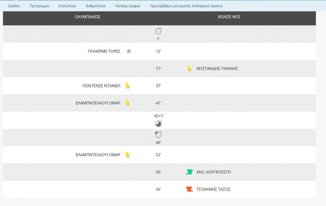The width and height of the screenshot is (326, 206).
Task: Click the goal ball icon beside ΓΚΙΛΙΕΡΜΕ ΤΟΡΕΣ
Action: click(129, 51)
